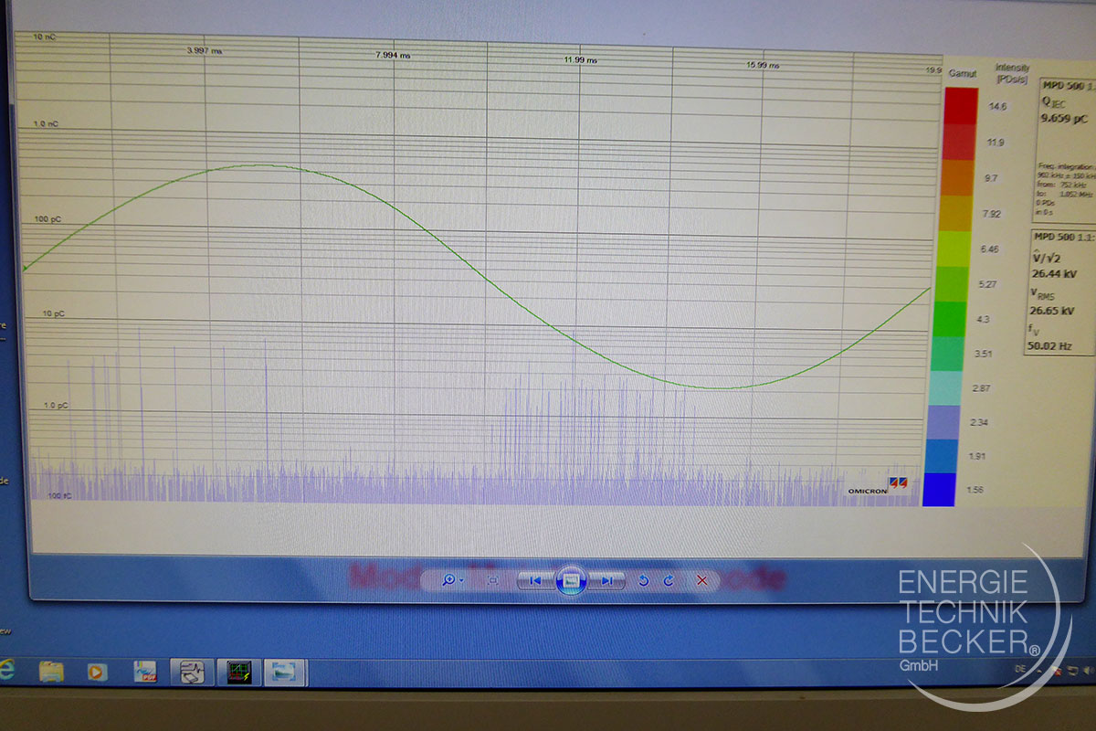This screenshot has height=731, width=1096.
Task: Rotate the image clockwise
Action: (x=669, y=580)
